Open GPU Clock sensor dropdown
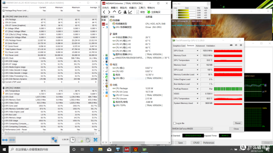 pos(198,51)
